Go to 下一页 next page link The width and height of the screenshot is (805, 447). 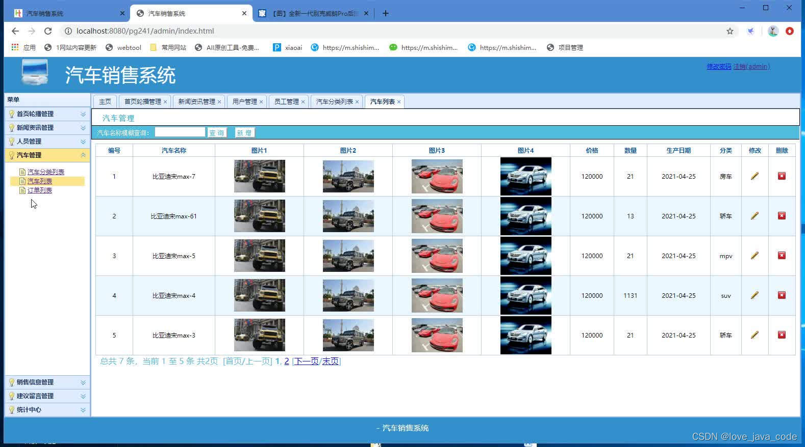pos(307,361)
